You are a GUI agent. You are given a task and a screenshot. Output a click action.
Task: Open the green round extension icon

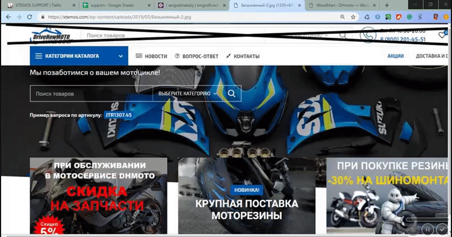409,17
